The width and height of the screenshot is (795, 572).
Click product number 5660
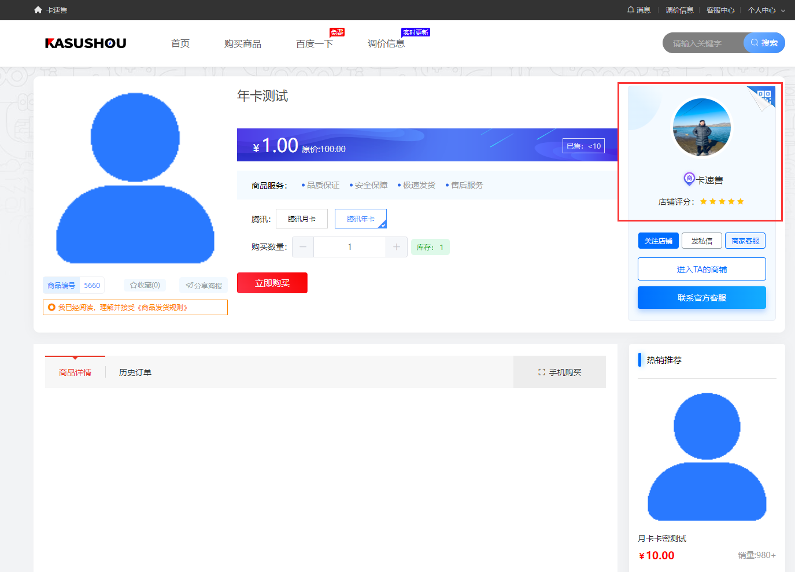(92, 285)
